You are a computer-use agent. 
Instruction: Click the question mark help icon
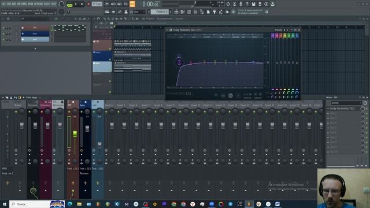point(247,4)
